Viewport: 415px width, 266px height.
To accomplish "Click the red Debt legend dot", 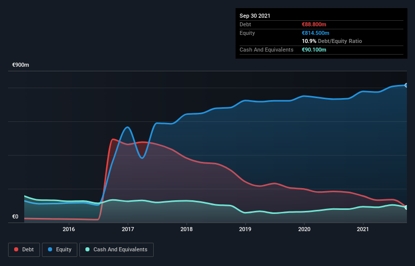I will [16, 249].
